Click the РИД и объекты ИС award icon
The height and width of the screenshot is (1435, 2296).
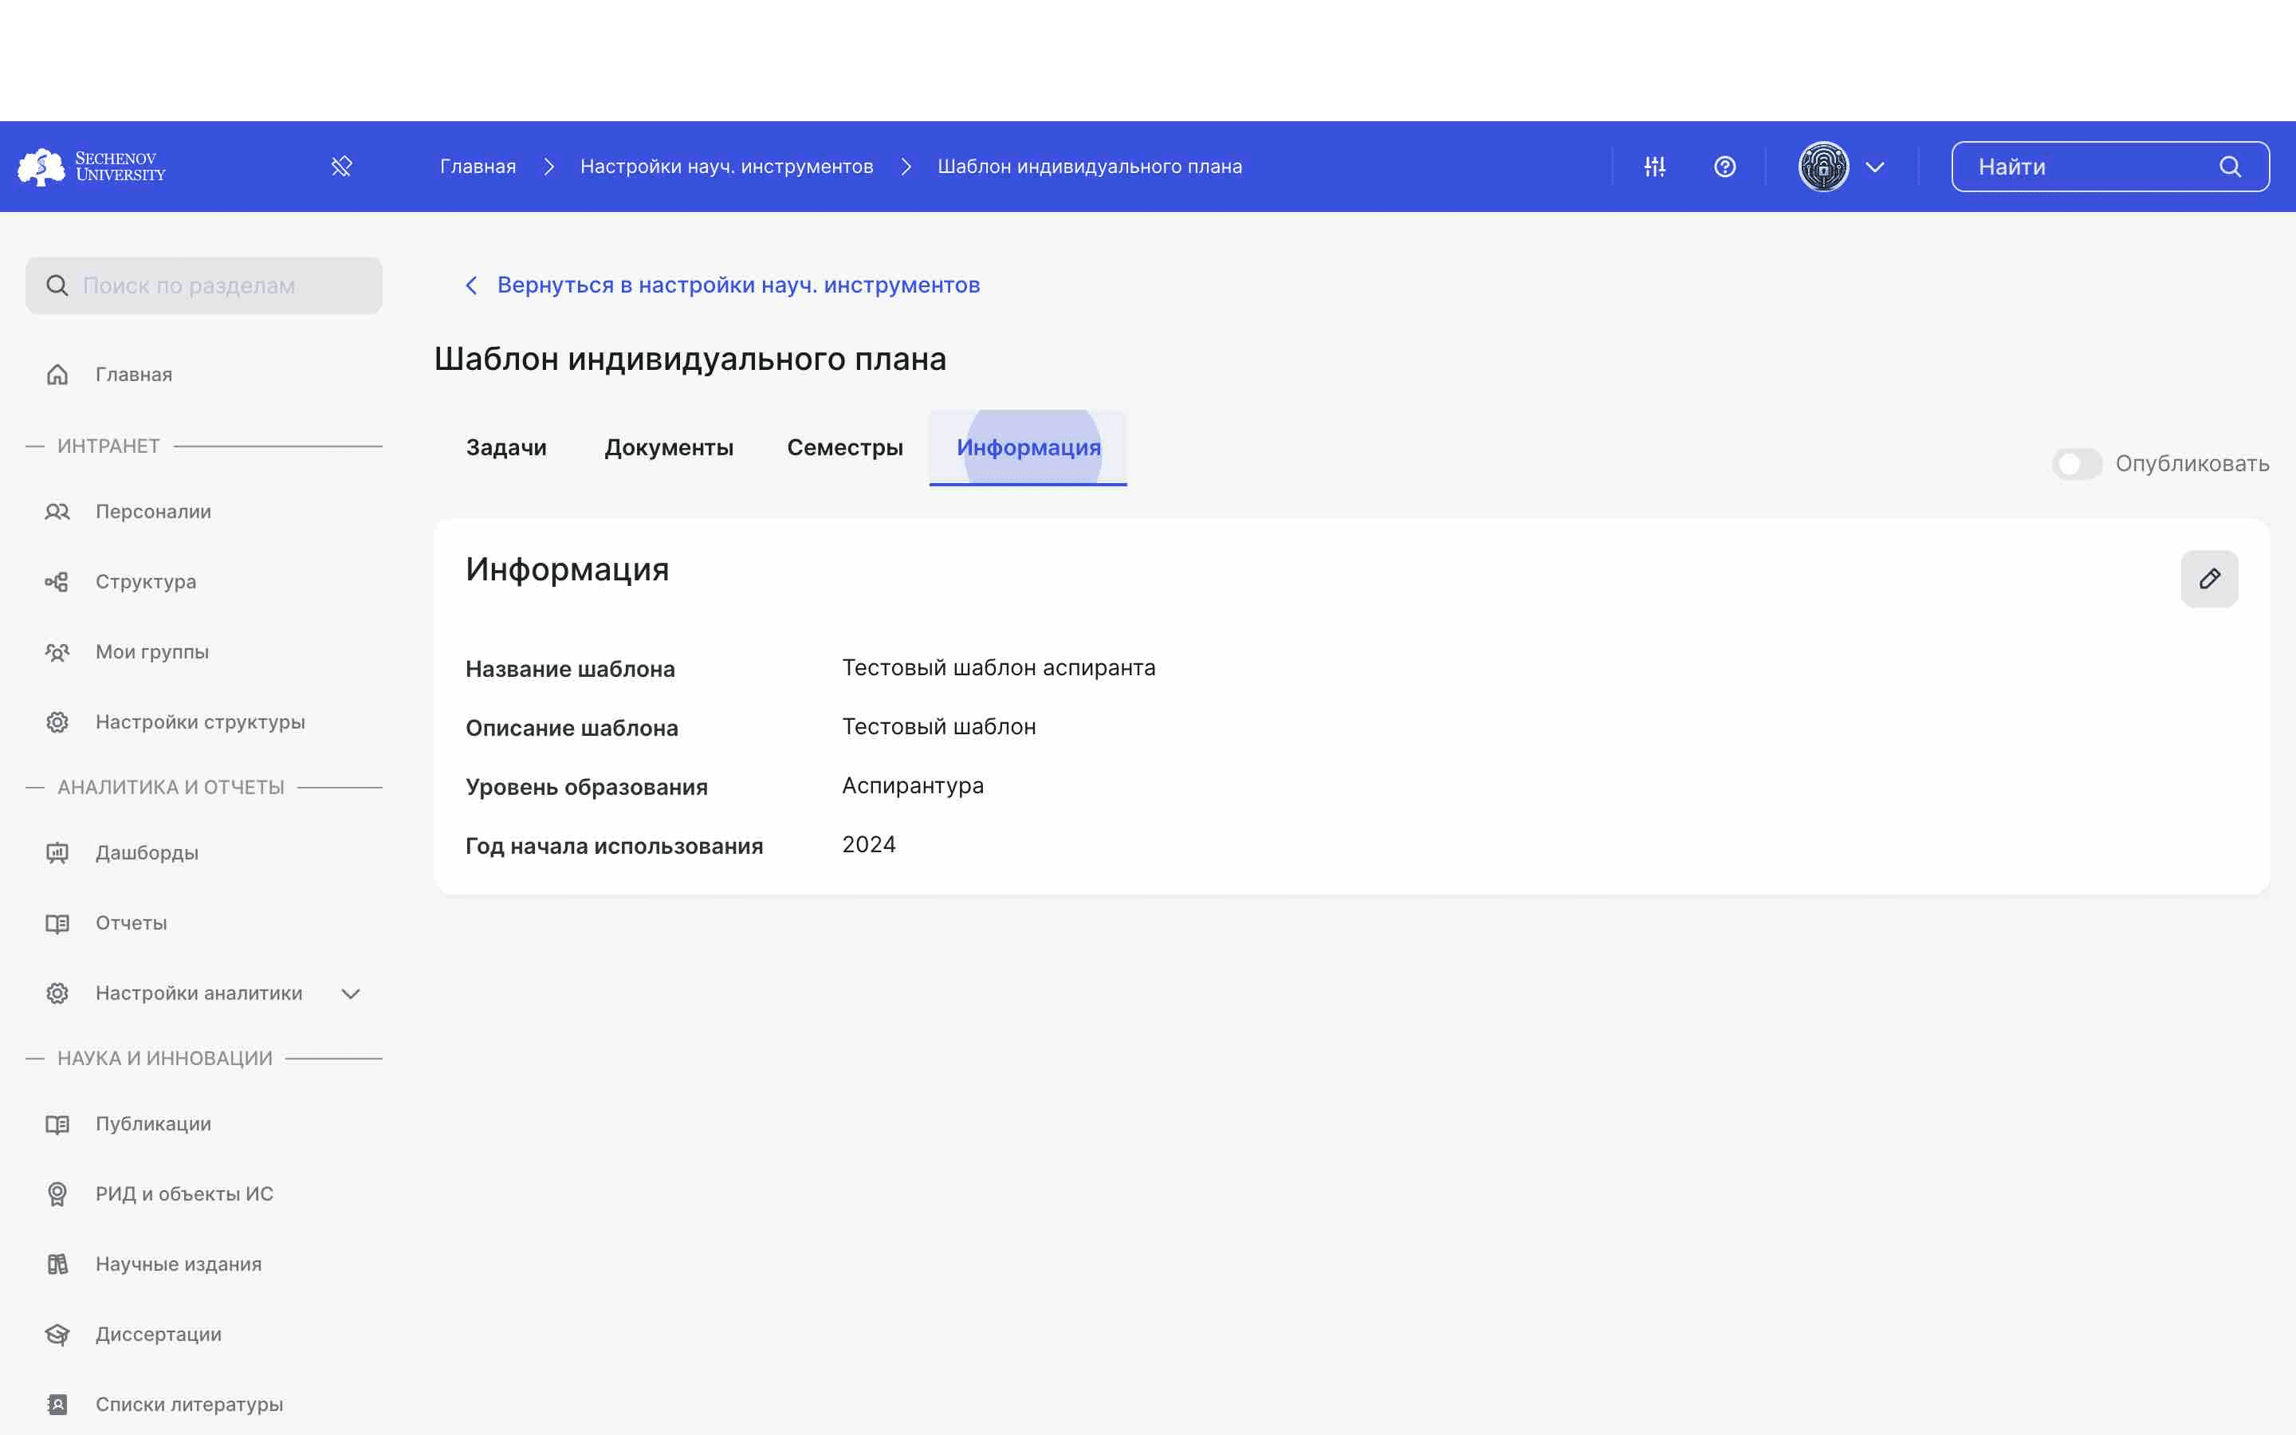coord(57,1195)
